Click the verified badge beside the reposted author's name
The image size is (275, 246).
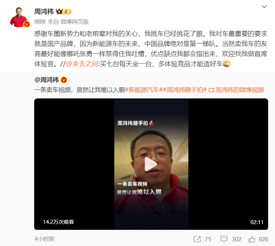click(x=64, y=80)
